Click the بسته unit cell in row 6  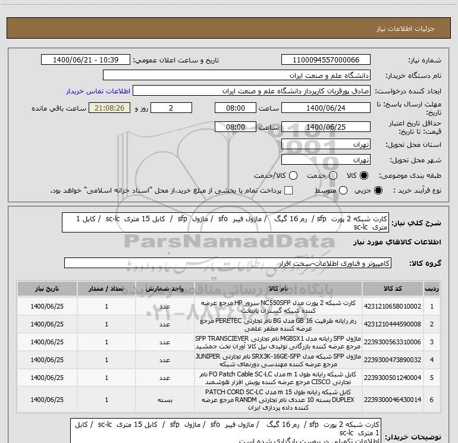point(165,400)
